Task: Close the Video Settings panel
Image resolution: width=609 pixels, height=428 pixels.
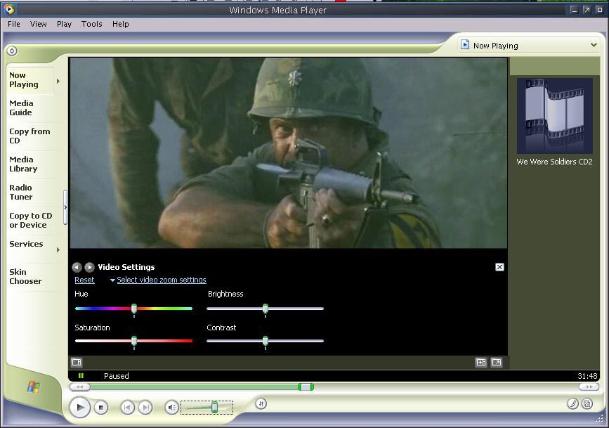Action: [x=499, y=267]
